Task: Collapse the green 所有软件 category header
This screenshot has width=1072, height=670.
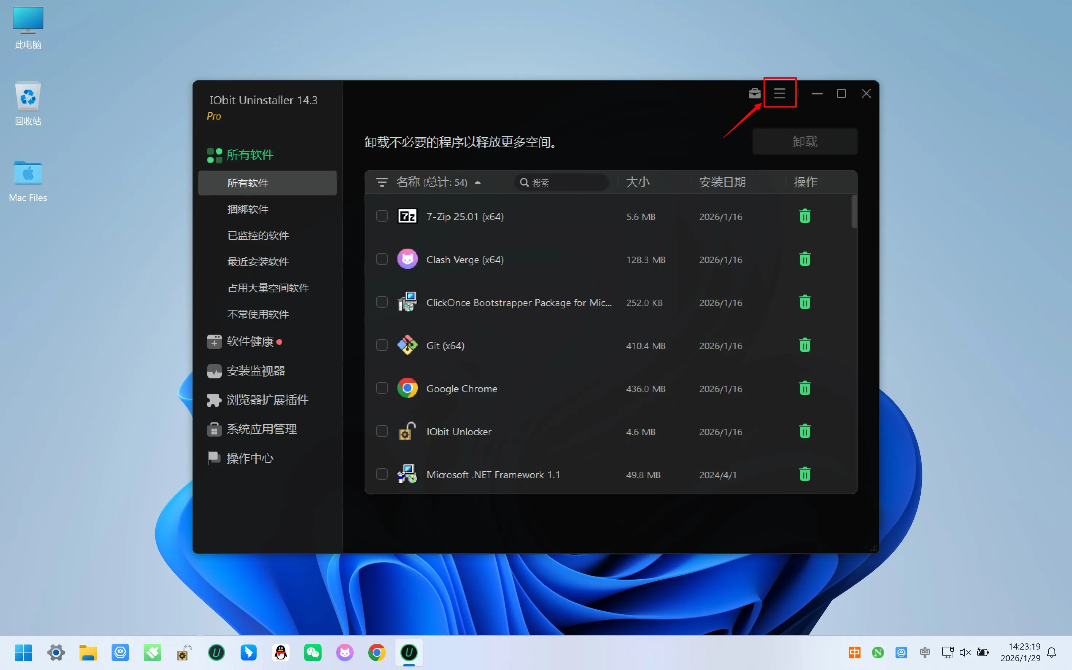Action: click(x=249, y=155)
